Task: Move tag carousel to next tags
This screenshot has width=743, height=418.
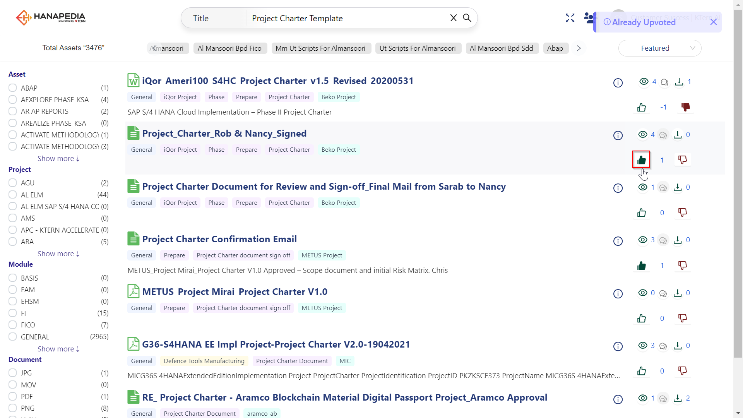Action: click(579, 48)
